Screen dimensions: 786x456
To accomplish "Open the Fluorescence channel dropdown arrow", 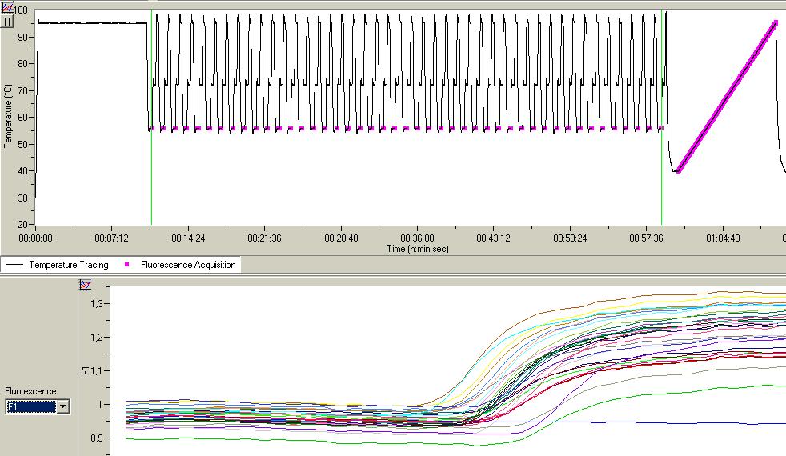I will (x=62, y=406).
